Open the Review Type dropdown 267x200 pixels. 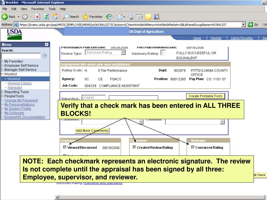[x=123, y=53]
